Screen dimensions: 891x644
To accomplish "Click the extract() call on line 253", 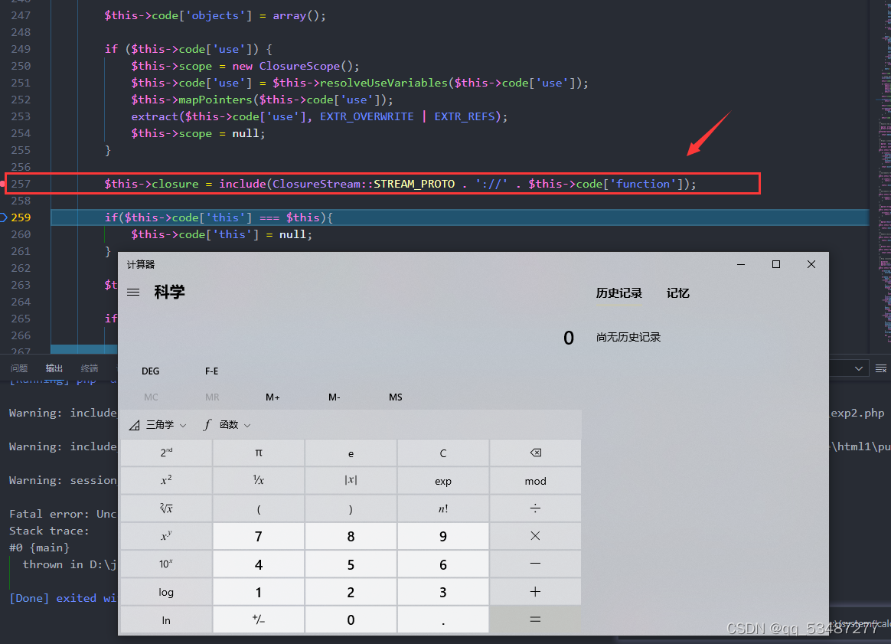I will (x=319, y=116).
